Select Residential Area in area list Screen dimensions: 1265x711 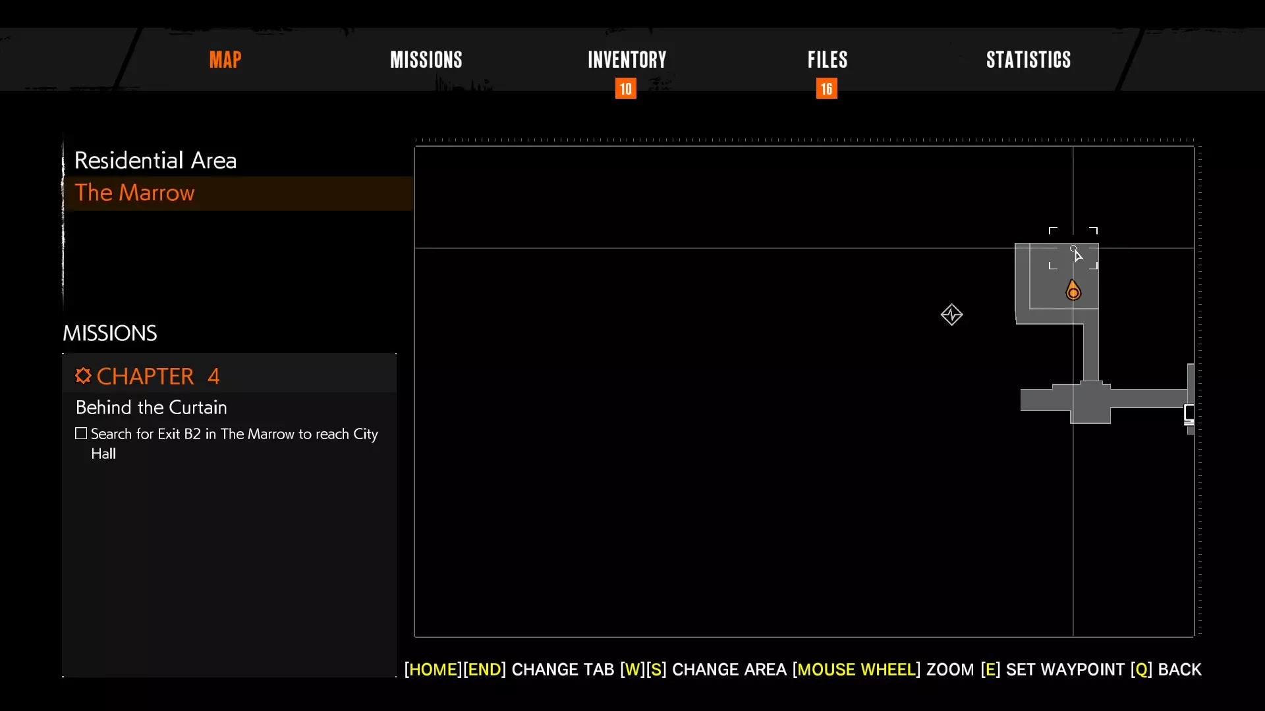coord(155,161)
